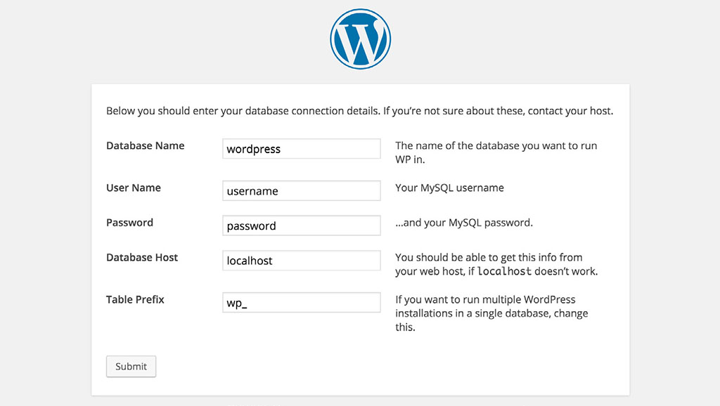Select the Table Prefix field showing wp_
Image resolution: width=720 pixels, height=406 pixels.
pos(301,302)
